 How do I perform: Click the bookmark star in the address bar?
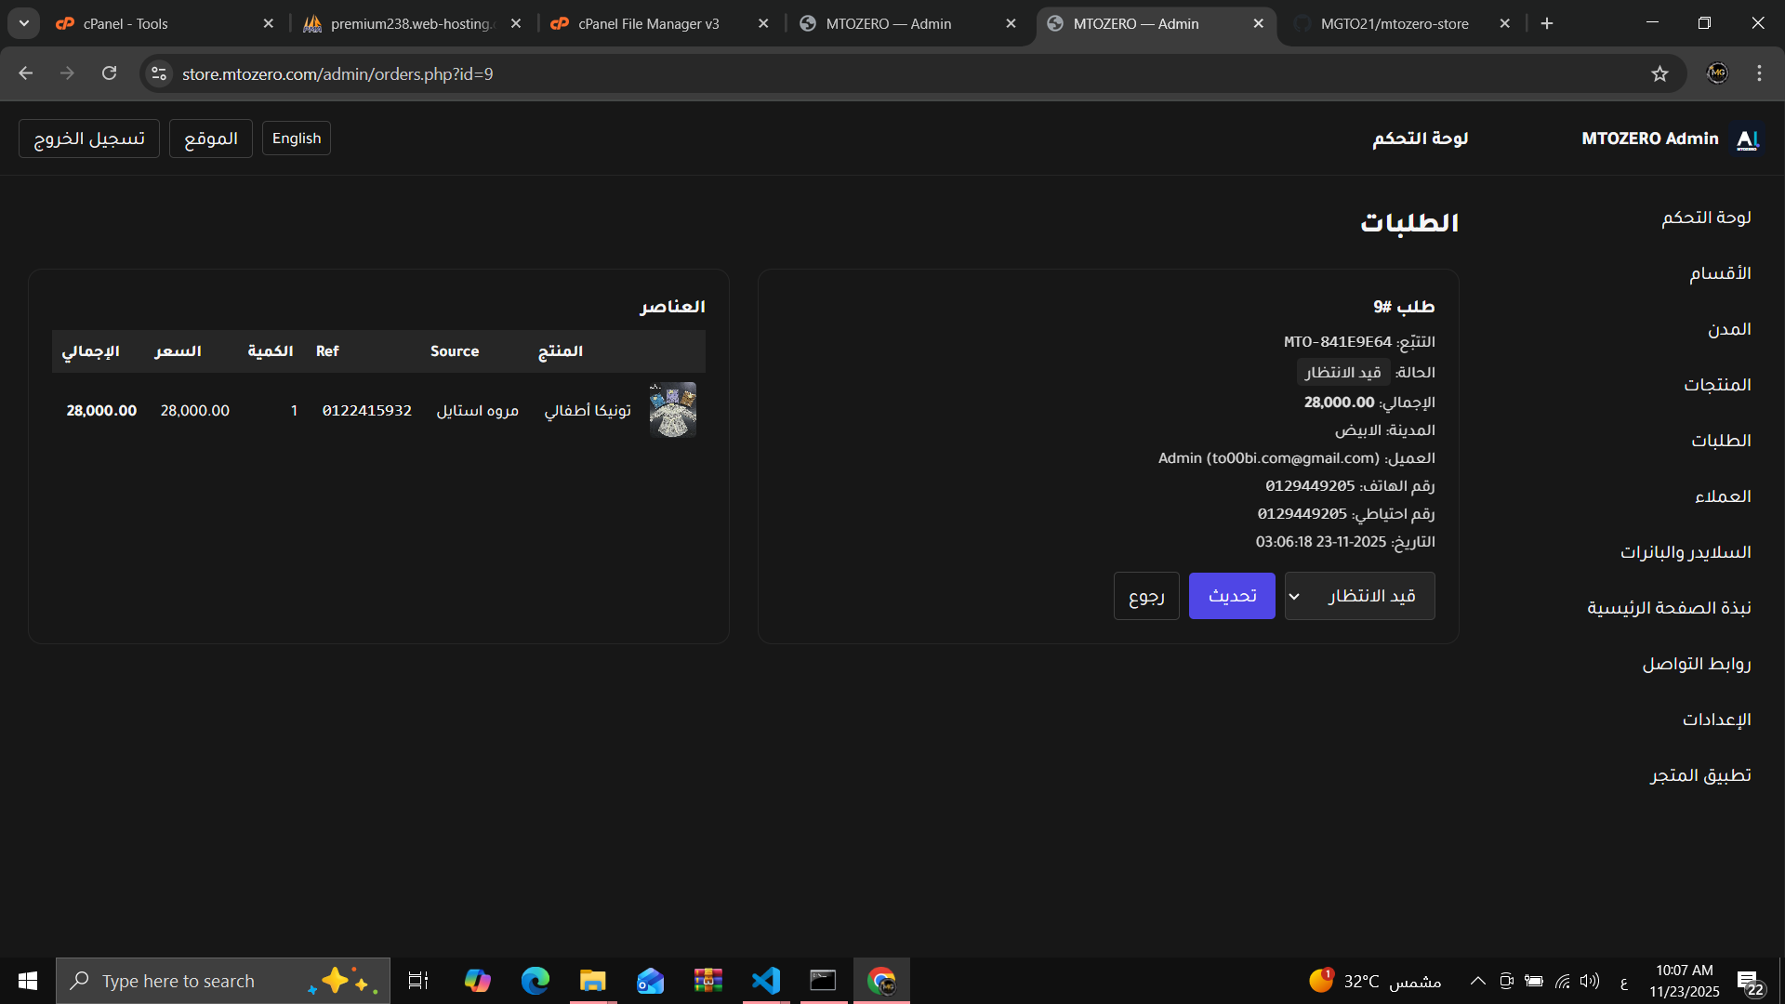coord(1660,73)
